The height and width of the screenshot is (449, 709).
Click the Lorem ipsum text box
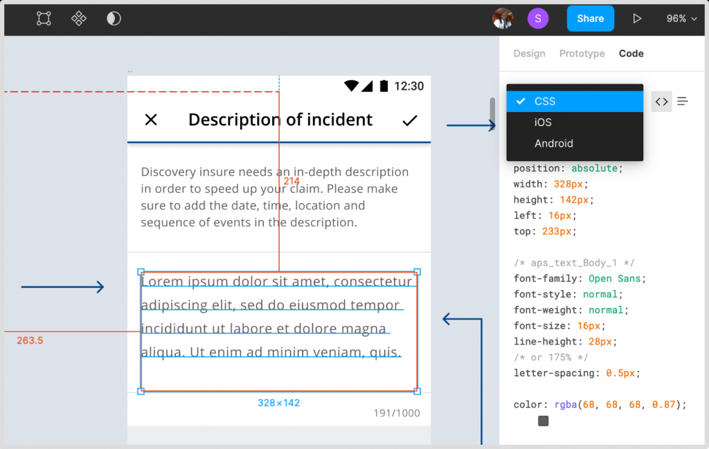click(x=278, y=331)
